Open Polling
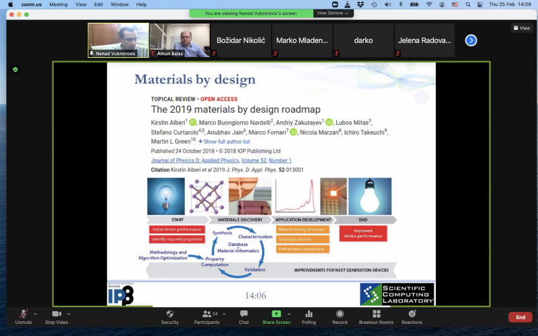The height and width of the screenshot is (336, 538). (309, 317)
